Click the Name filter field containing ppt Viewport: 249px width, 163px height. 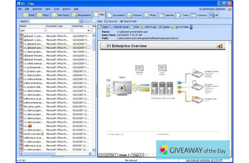click(32, 31)
